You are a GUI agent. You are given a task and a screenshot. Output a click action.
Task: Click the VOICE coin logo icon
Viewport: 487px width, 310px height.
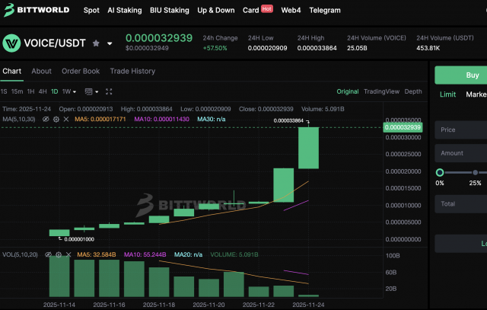click(11, 43)
